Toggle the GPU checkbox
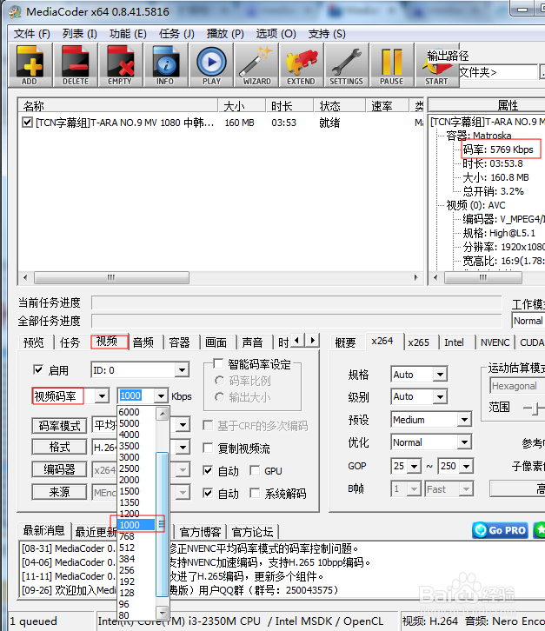 [255, 470]
